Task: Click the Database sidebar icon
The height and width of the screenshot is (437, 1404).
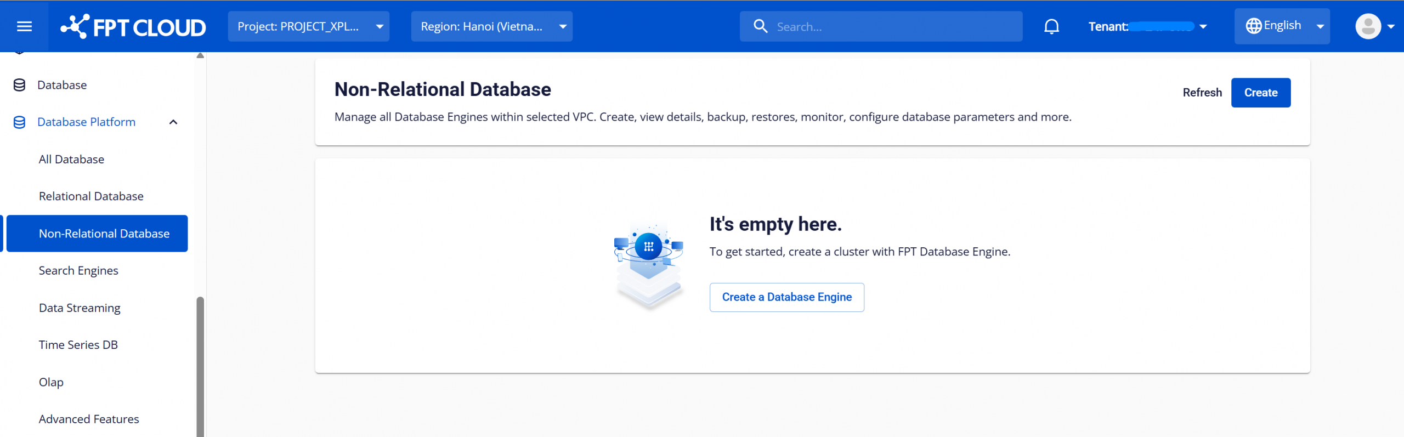Action: [x=19, y=85]
